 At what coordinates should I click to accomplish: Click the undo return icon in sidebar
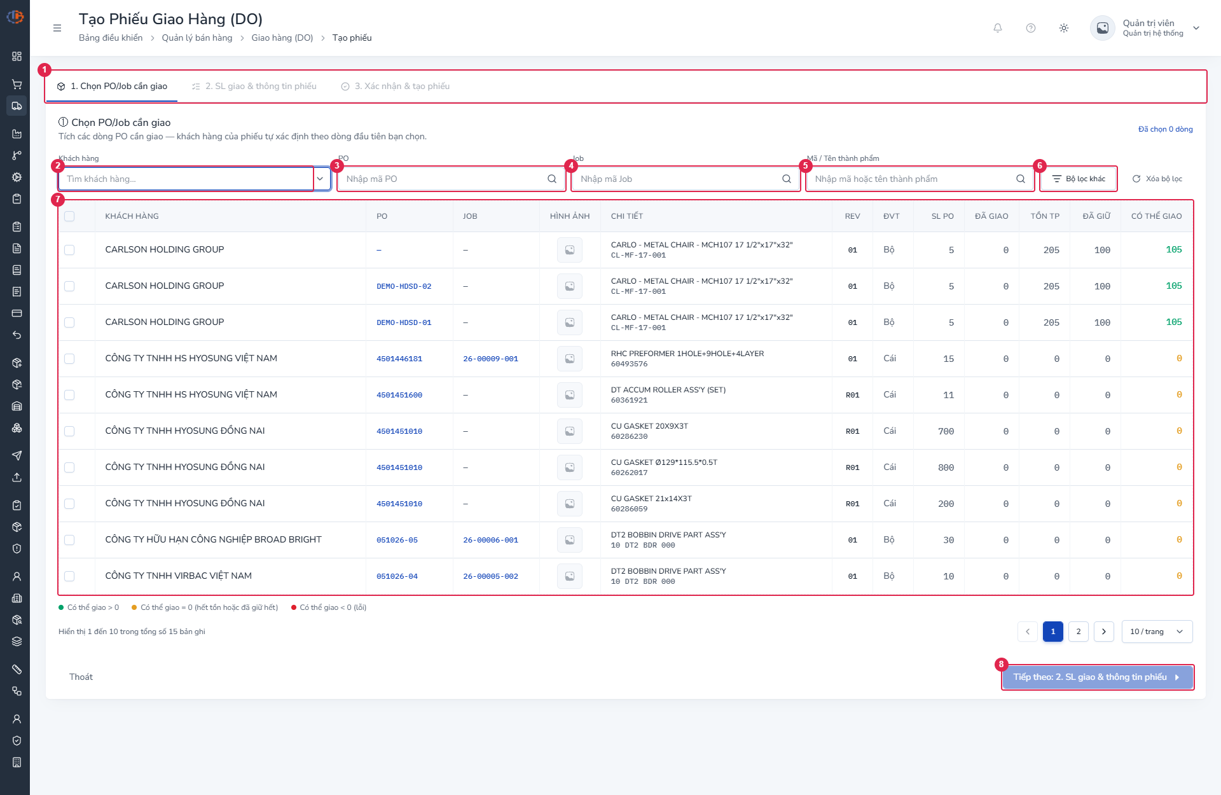[17, 335]
